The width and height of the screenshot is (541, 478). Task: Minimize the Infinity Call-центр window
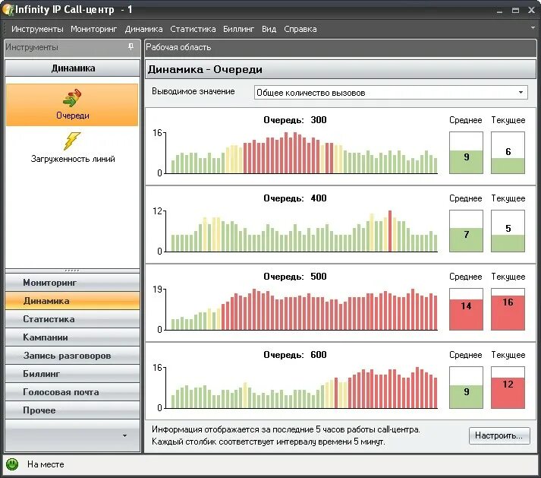point(499,11)
